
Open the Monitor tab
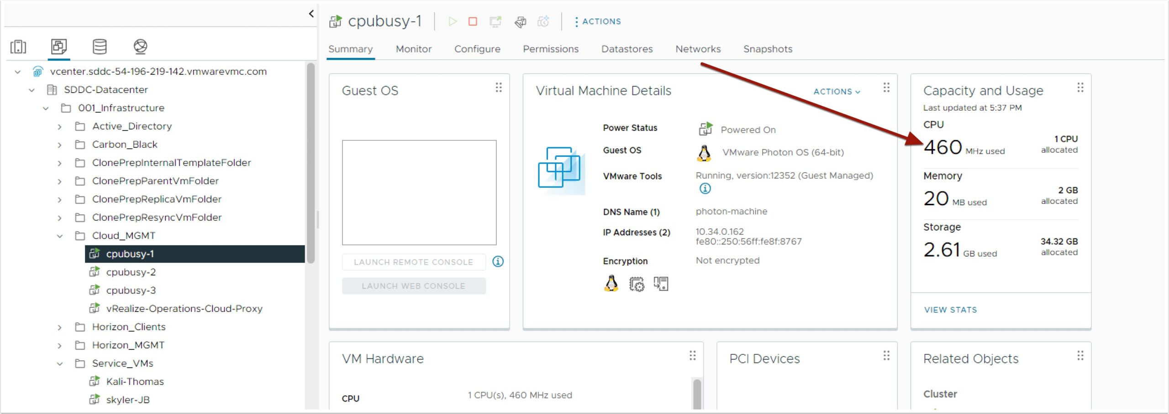tap(413, 49)
